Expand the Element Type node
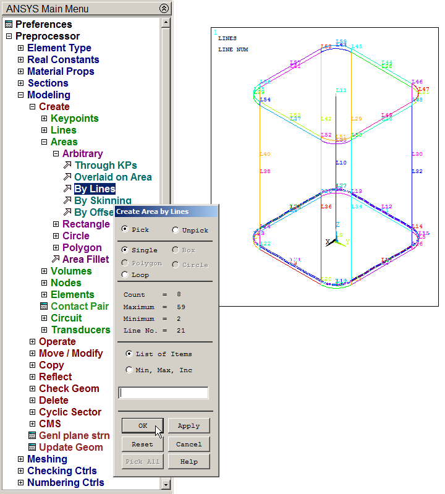445x494 pixels. (x=20, y=48)
